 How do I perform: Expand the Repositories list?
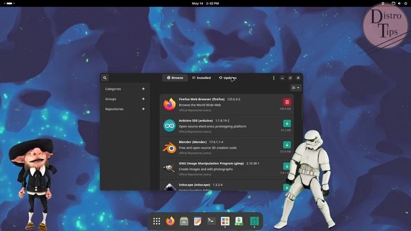point(125,109)
